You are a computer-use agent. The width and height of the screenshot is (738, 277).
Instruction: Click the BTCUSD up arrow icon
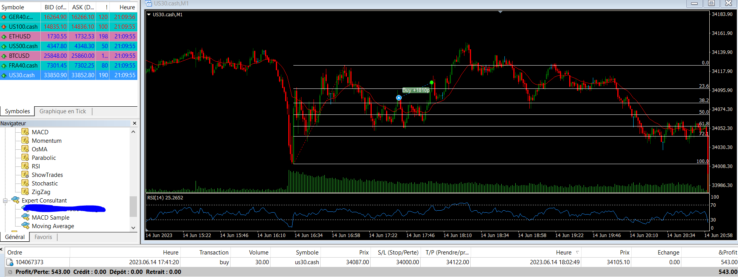[4, 56]
